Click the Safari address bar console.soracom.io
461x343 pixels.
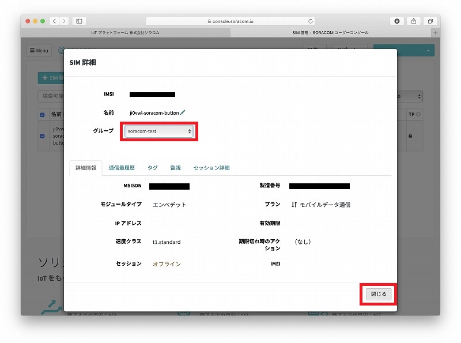click(231, 21)
